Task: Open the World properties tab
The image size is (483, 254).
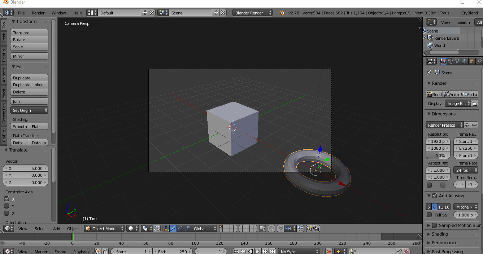Action: click(465, 61)
